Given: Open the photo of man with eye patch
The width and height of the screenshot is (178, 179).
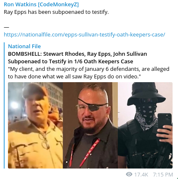Looking at the screenshot, I should click(x=90, y=125).
